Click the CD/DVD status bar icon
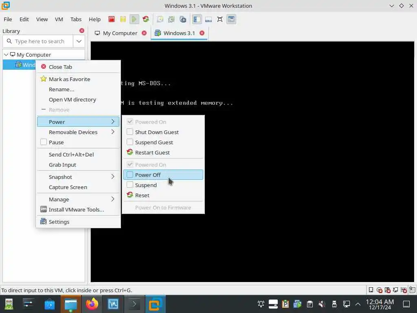 point(380,290)
